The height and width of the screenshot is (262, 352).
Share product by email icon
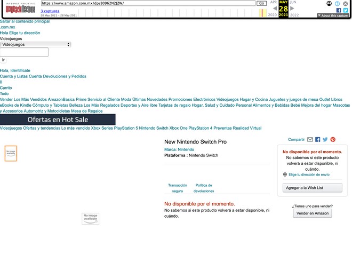pos(310,140)
